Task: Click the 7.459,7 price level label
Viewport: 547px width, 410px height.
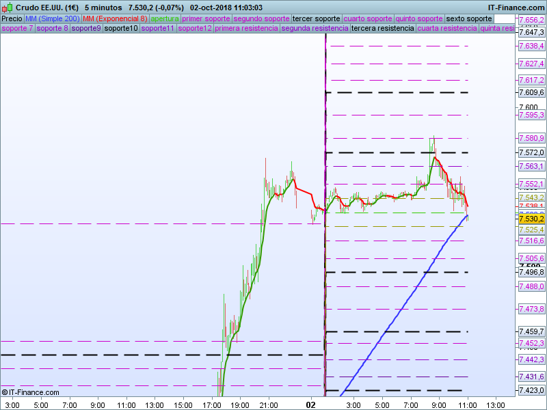Action: (531, 332)
